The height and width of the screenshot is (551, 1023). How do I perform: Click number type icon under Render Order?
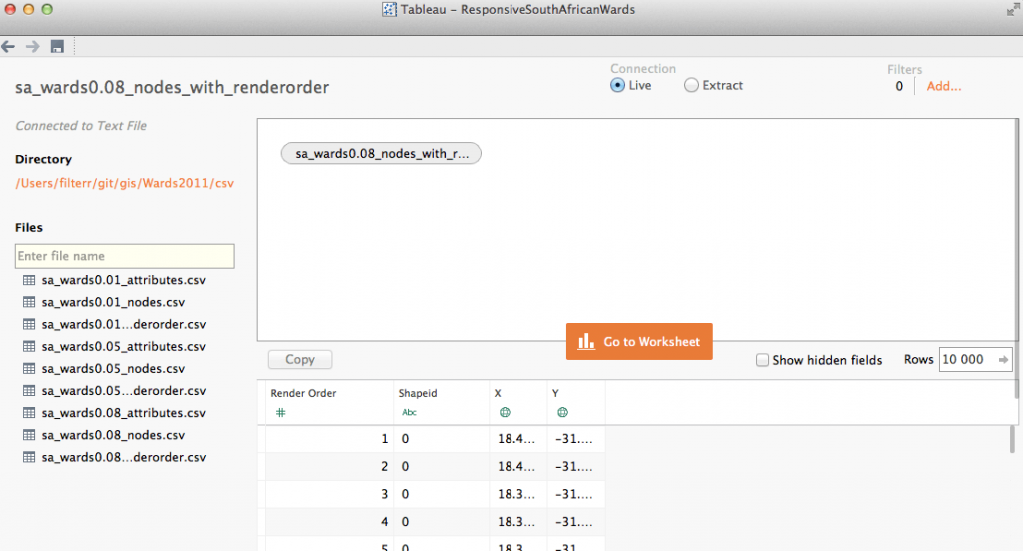tap(281, 413)
